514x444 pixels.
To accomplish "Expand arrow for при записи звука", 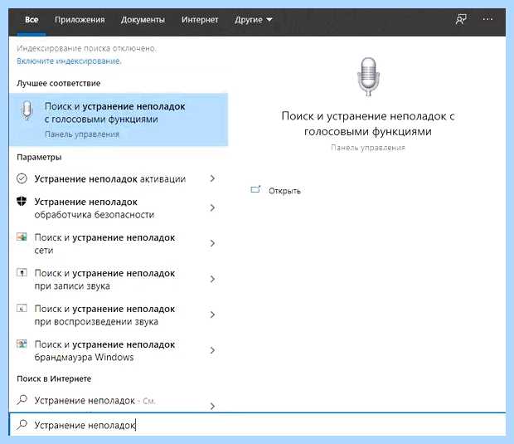I will (212, 279).
